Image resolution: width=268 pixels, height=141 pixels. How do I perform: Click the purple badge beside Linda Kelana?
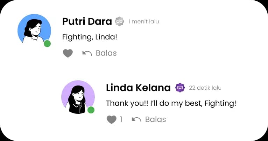coord(180,88)
